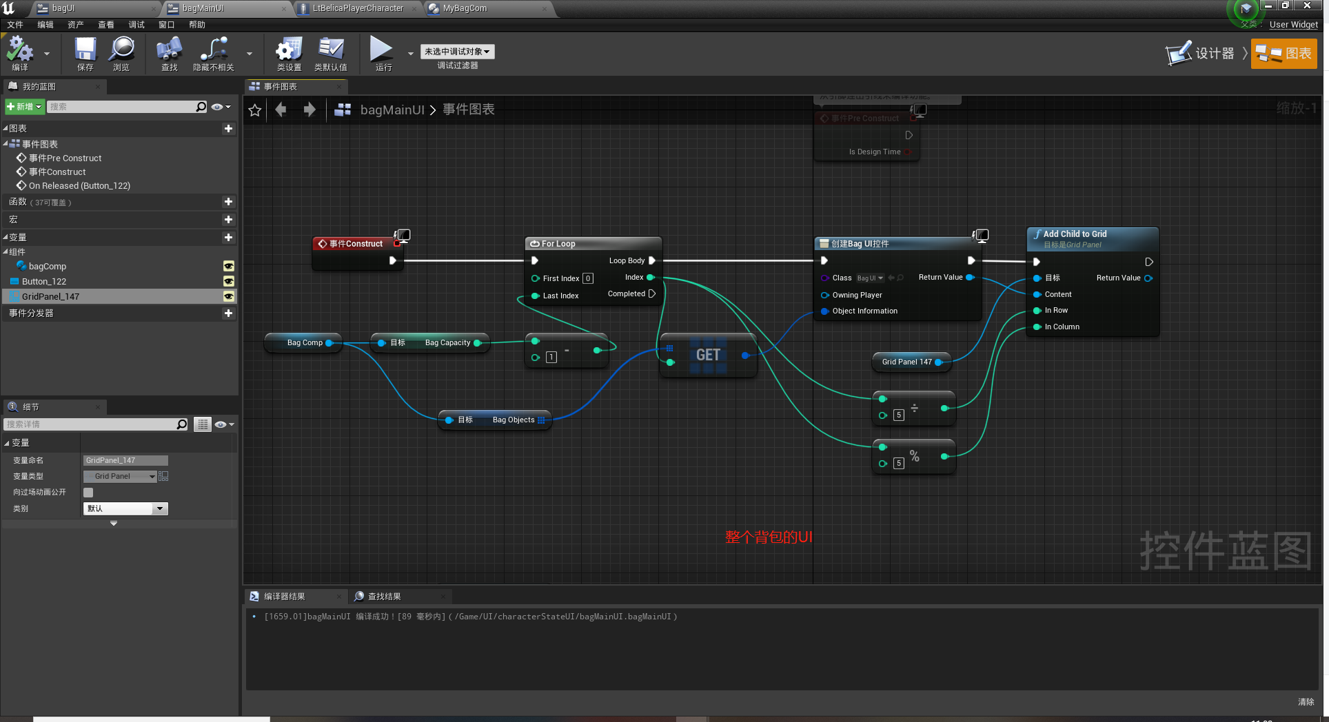Save the blueprint with 保存 icon
The image size is (1329, 722).
pos(84,53)
